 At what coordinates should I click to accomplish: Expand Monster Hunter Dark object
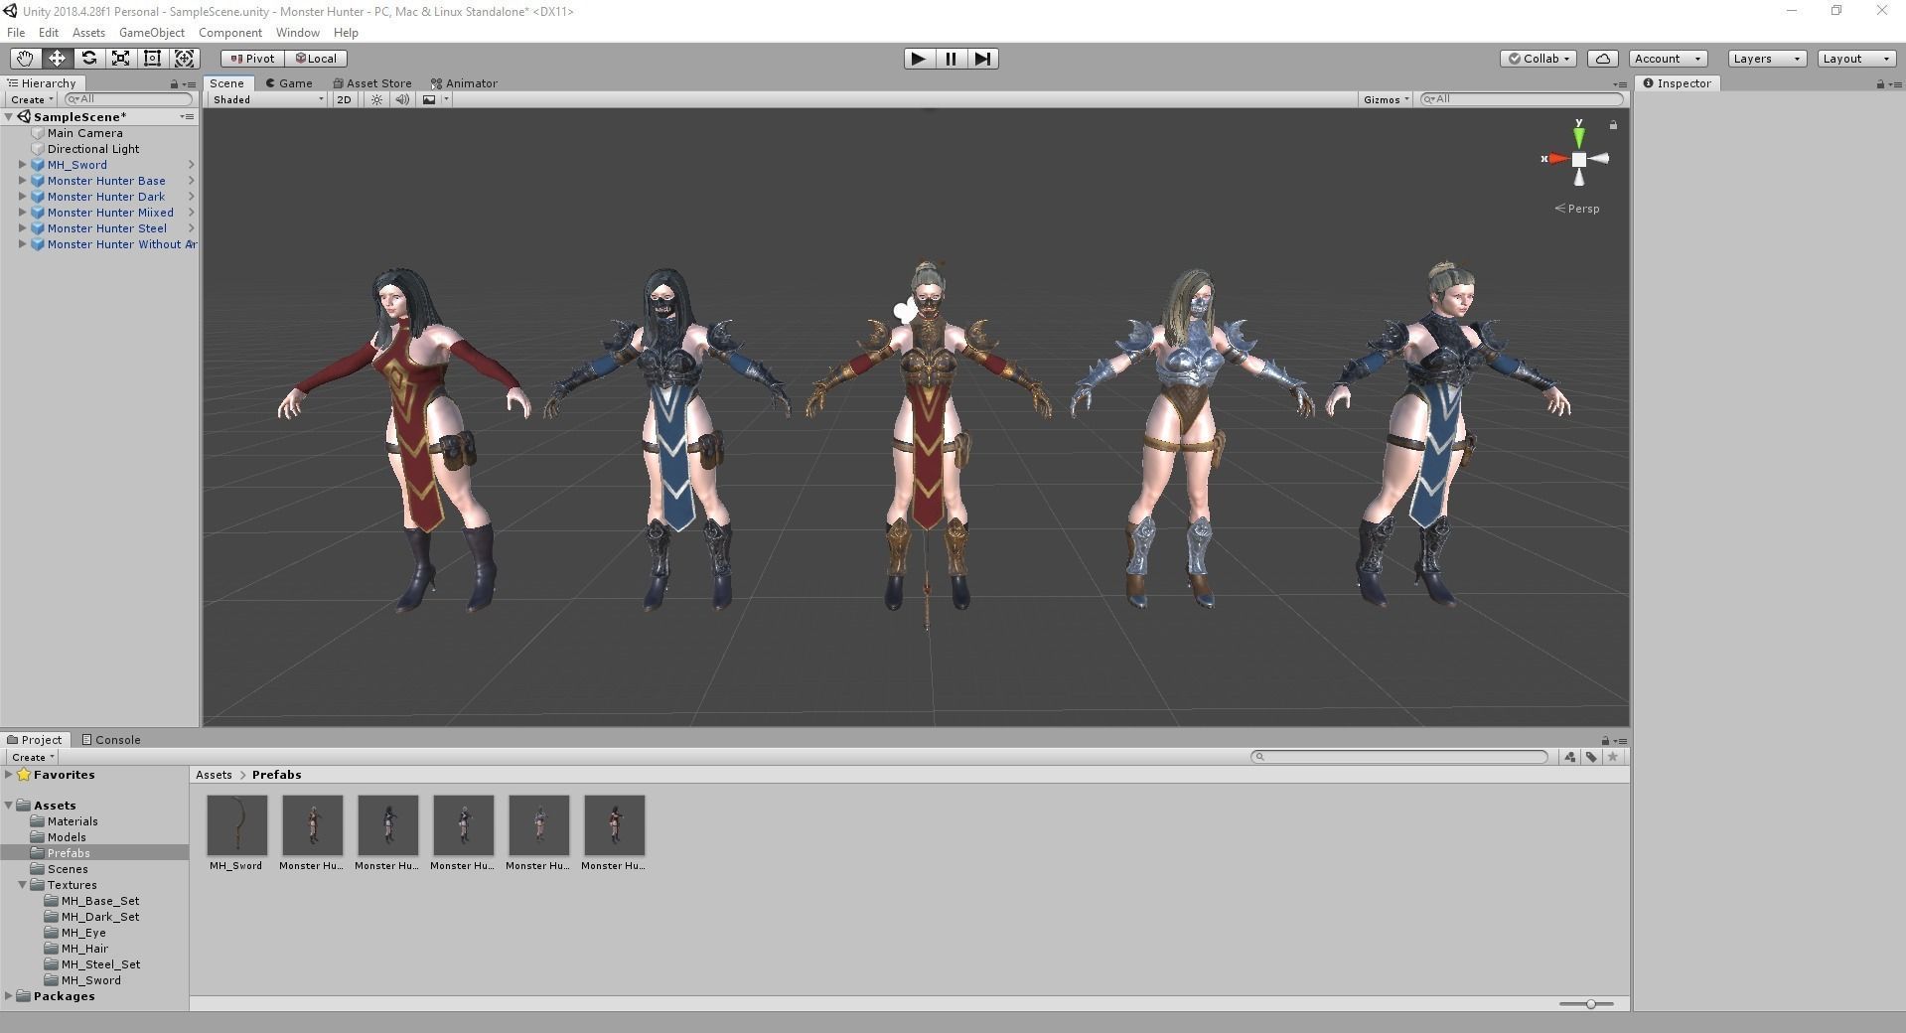[x=22, y=197]
